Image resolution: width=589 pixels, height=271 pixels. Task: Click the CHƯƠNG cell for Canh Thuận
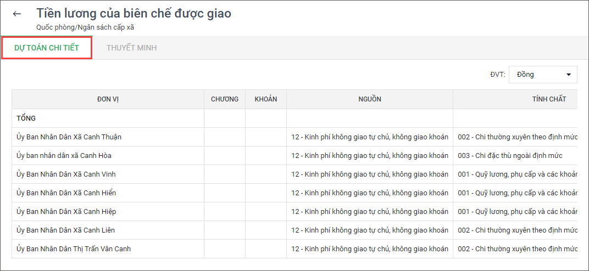pos(225,137)
